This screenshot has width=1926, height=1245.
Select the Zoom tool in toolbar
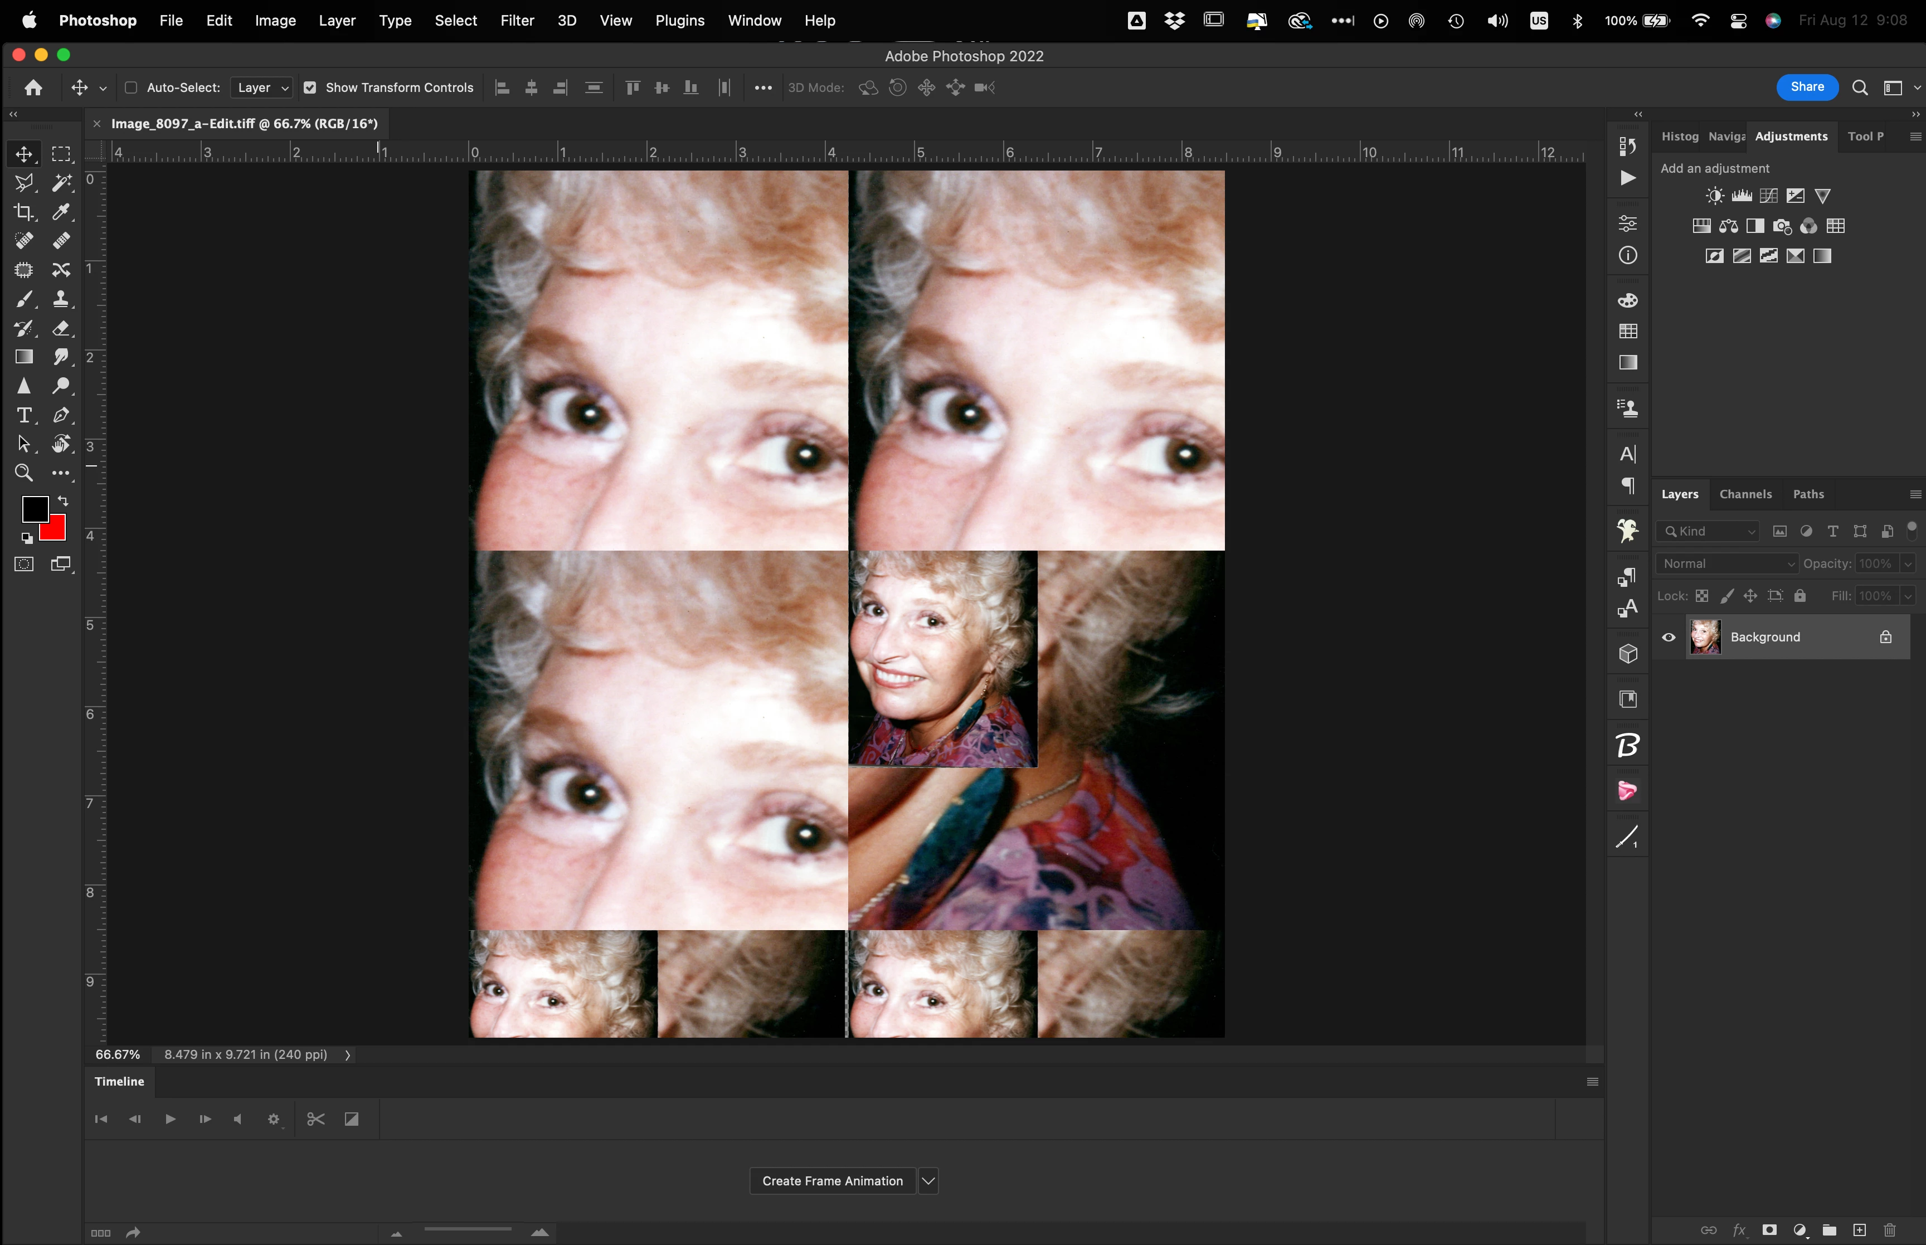[23, 473]
